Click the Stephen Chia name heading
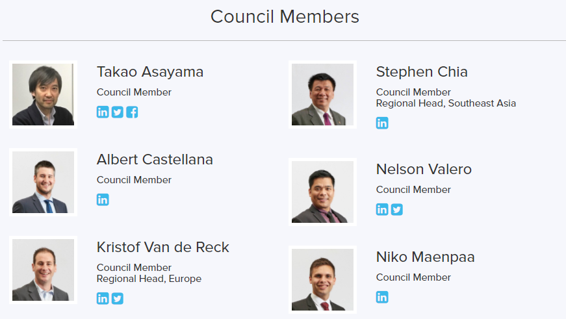 pyautogui.click(x=422, y=71)
